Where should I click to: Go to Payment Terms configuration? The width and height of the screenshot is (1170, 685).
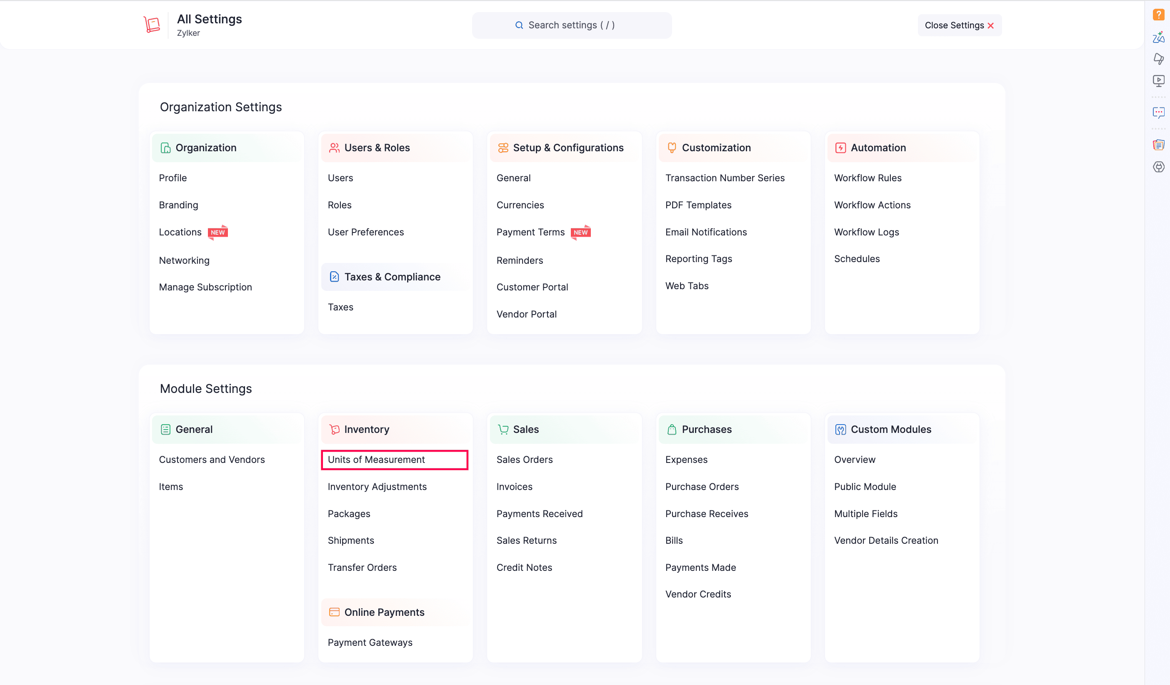(x=530, y=232)
